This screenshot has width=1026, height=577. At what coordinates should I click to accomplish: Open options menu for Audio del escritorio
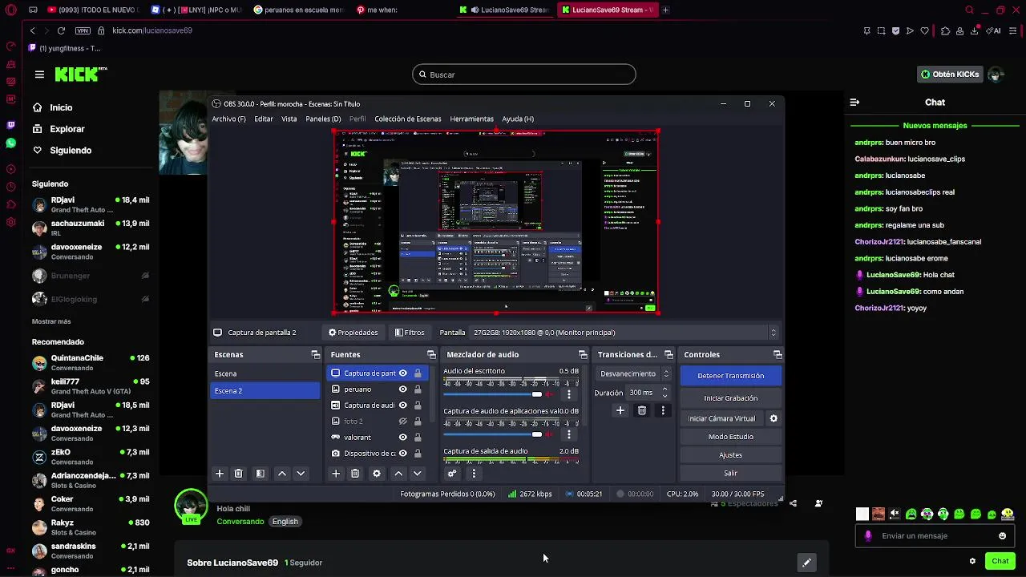(569, 394)
